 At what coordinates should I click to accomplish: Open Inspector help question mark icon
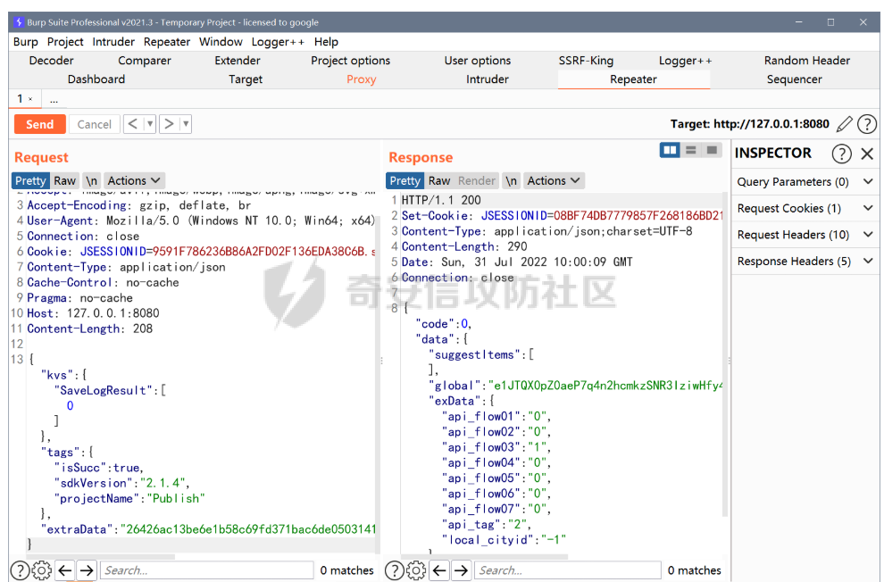[x=841, y=154]
